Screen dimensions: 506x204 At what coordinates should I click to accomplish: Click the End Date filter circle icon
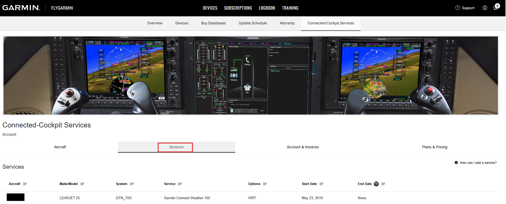point(376,184)
